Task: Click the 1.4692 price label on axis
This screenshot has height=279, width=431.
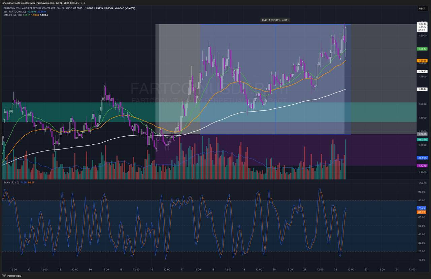Action: pos(422,71)
